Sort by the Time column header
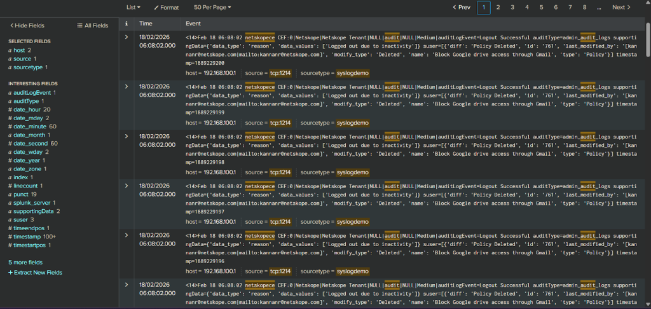This screenshot has width=651, height=309. tap(146, 24)
